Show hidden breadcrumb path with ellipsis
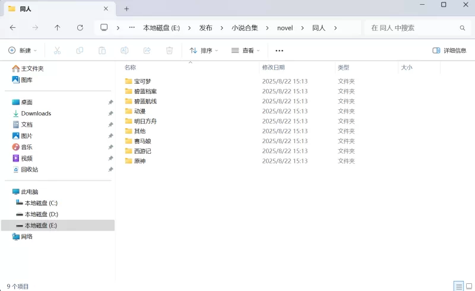The image size is (475, 291). (x=132, y=27)
